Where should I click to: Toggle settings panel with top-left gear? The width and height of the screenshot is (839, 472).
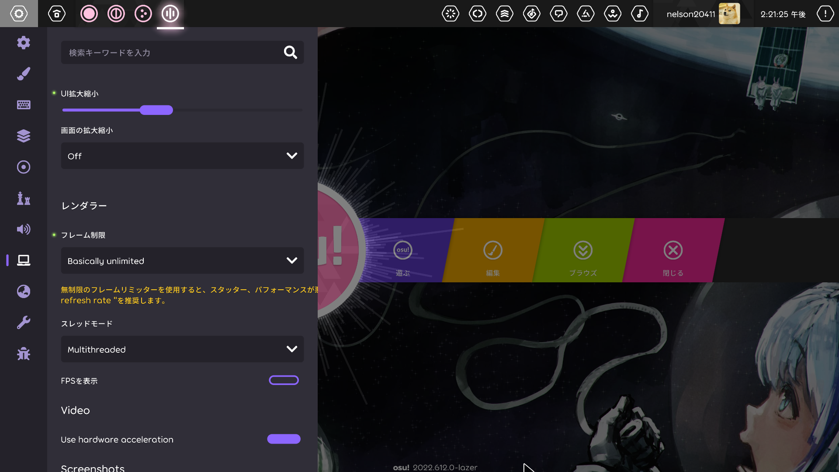click(19, 14)
